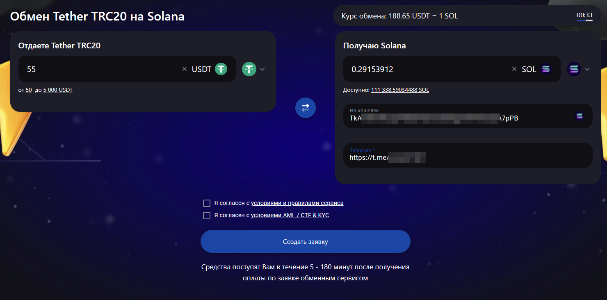
Task: Open the условиями AML / CTF & KYC link
Action: point(290,215)
